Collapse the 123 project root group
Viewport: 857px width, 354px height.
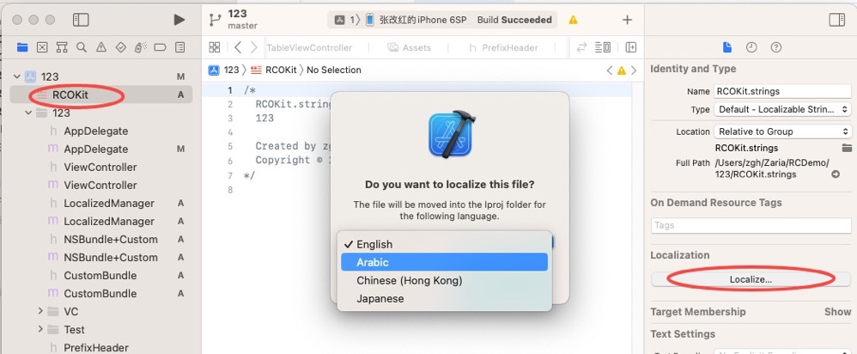pos(16,76)
